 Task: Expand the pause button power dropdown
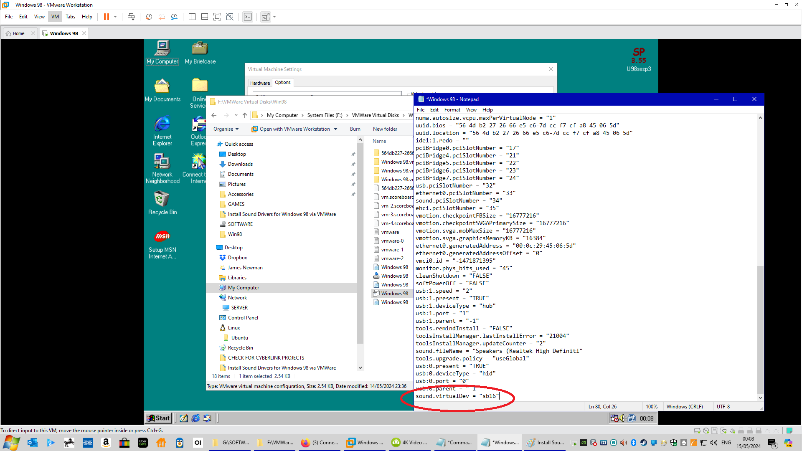115,17
